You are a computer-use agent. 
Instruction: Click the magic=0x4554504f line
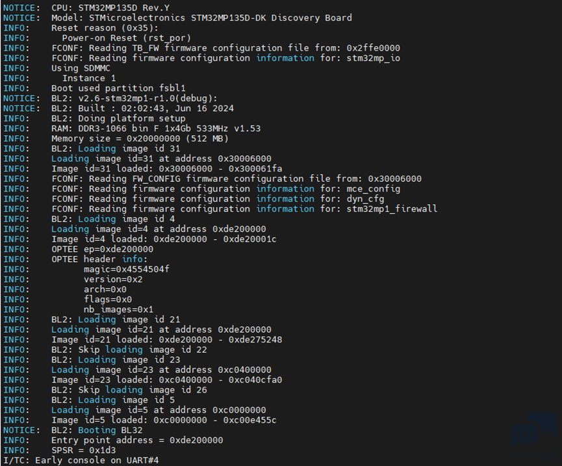click(86, 269)
